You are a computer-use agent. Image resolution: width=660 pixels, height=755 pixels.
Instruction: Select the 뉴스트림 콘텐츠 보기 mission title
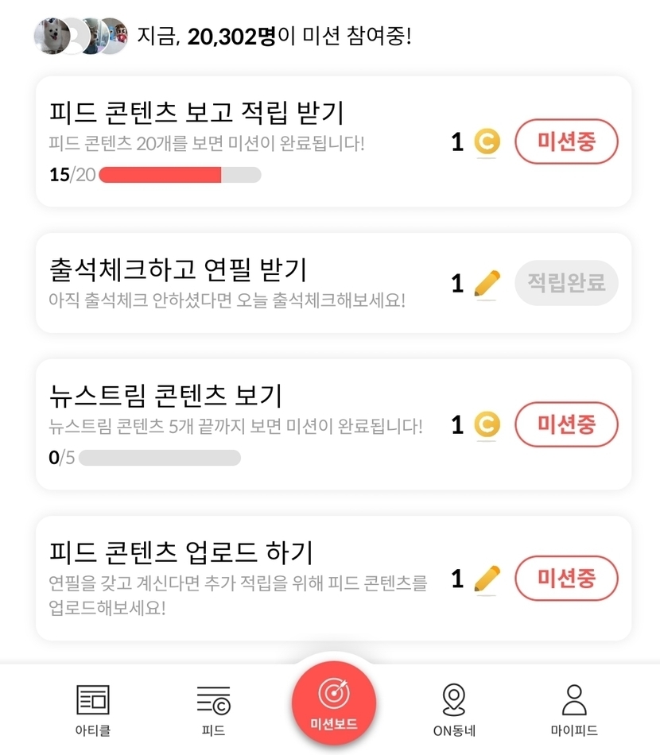165,396
